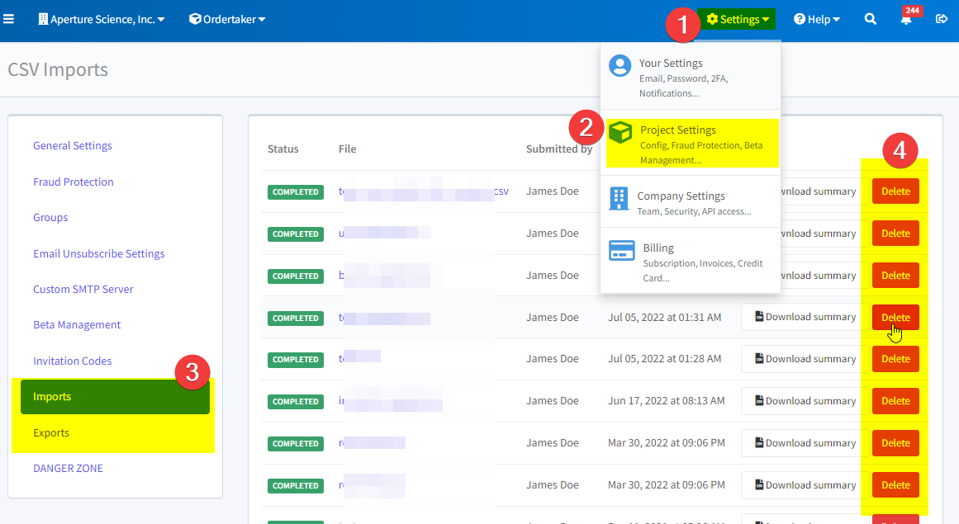Open the Help dropdown menu
The width and height of the screenshot is (959, 524).
click(x=816, y=19)
